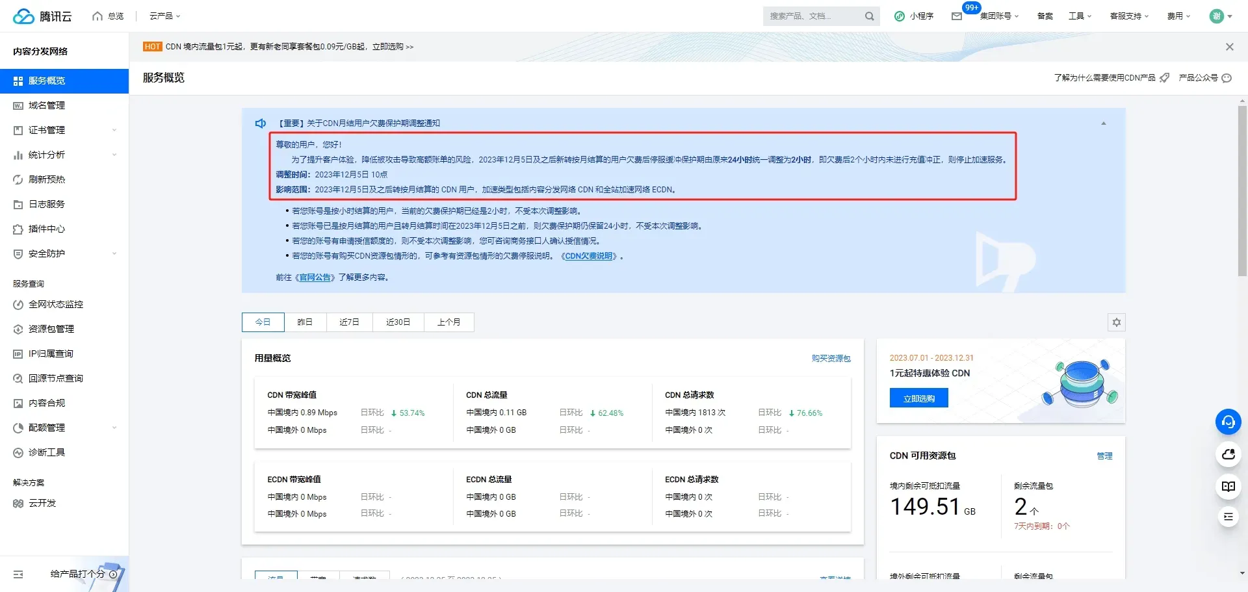Click the 产品公众号 chat icon
1248x592 pixels.
coord(1227,78)
